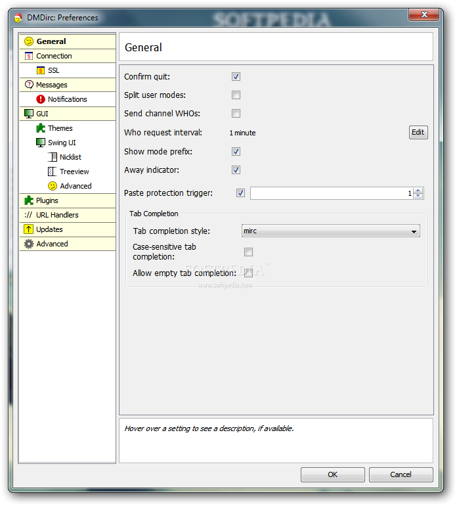Open URL Handlers settings
The image size is (457, 506).
pos(68,215)
